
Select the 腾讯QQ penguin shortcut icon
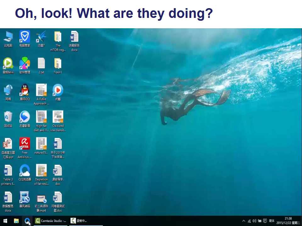pyautogui.click(x=25, y=90)
